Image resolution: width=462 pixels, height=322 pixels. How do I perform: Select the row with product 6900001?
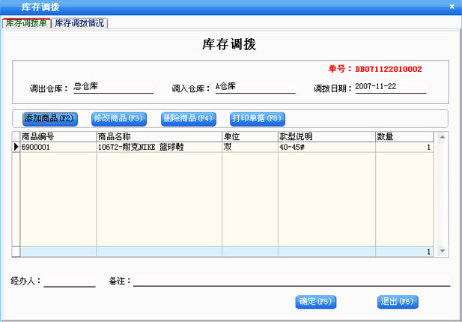(x=58, y=148)
